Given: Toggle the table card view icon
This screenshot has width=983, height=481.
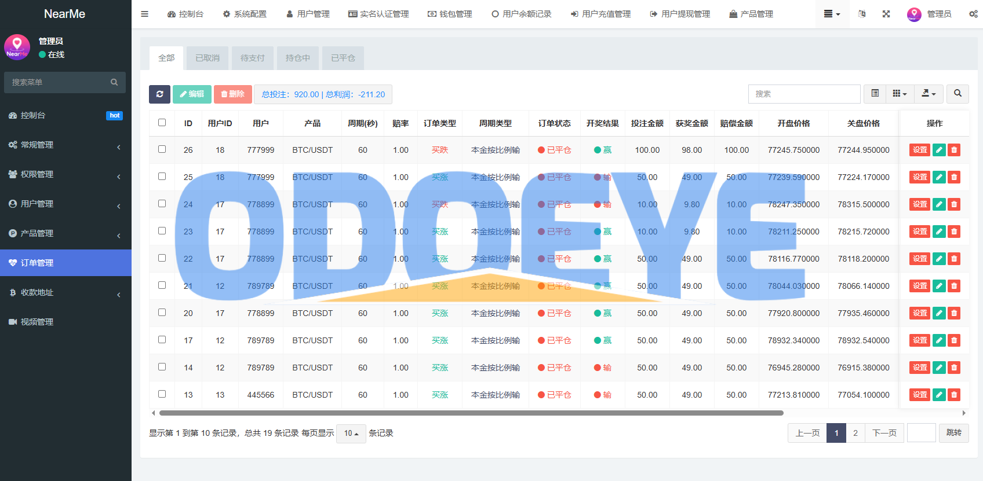Looking at the screenshot, I should [x=875, y=94].
